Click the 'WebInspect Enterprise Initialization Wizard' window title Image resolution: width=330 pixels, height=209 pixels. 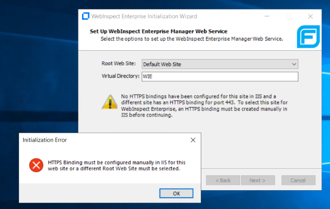point(144,16)
